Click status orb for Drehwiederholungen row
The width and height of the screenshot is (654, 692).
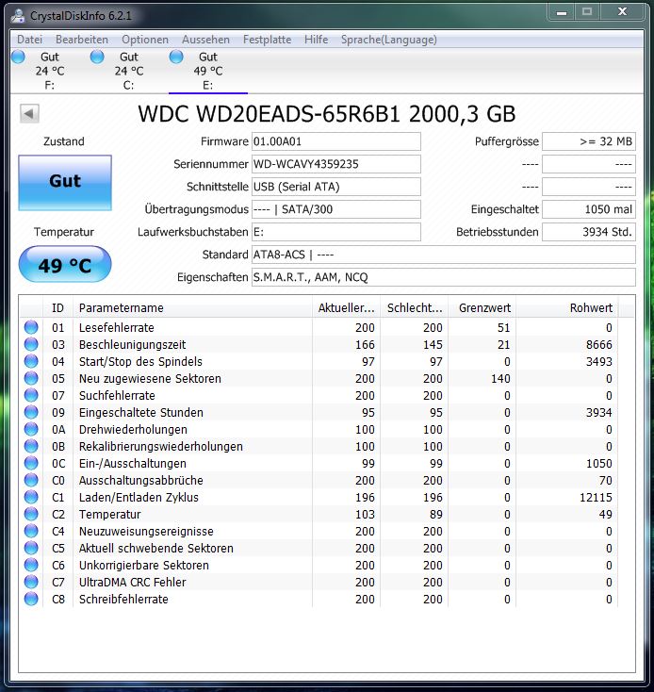[31, 429]
